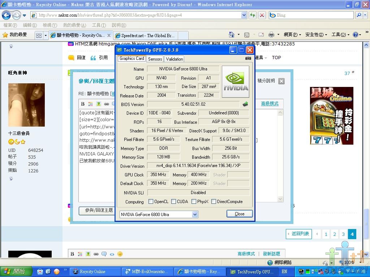Switch to M群-EvilGeneration taskbar window
The width and height of the screenshot is (370, 277).
[147, 272]
